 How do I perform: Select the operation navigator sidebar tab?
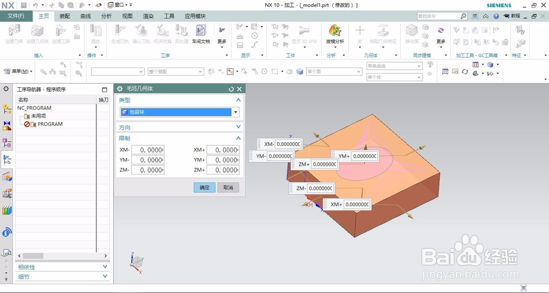click(x=7, y=160)
